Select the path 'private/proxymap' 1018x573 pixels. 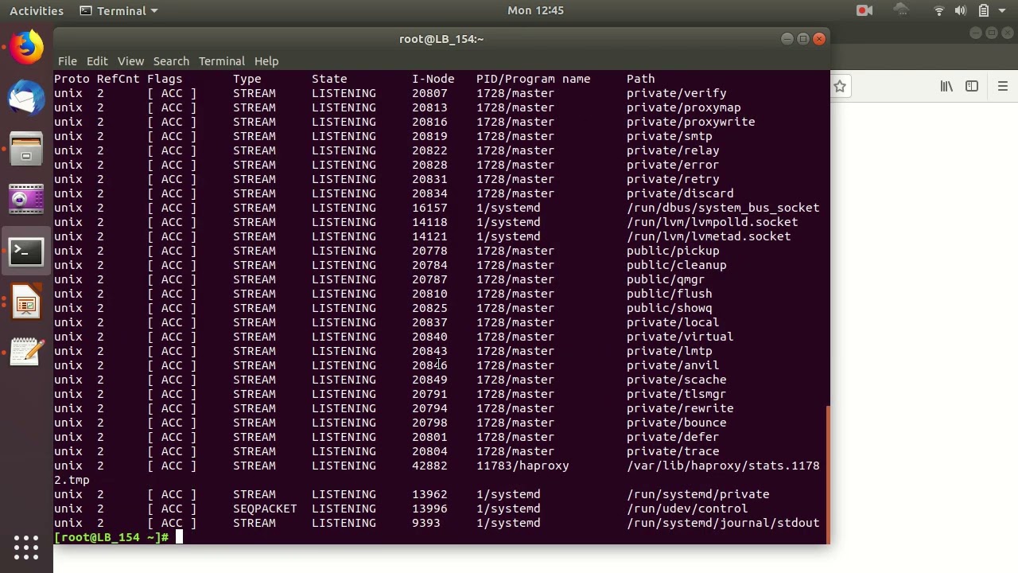pos(684,107)
